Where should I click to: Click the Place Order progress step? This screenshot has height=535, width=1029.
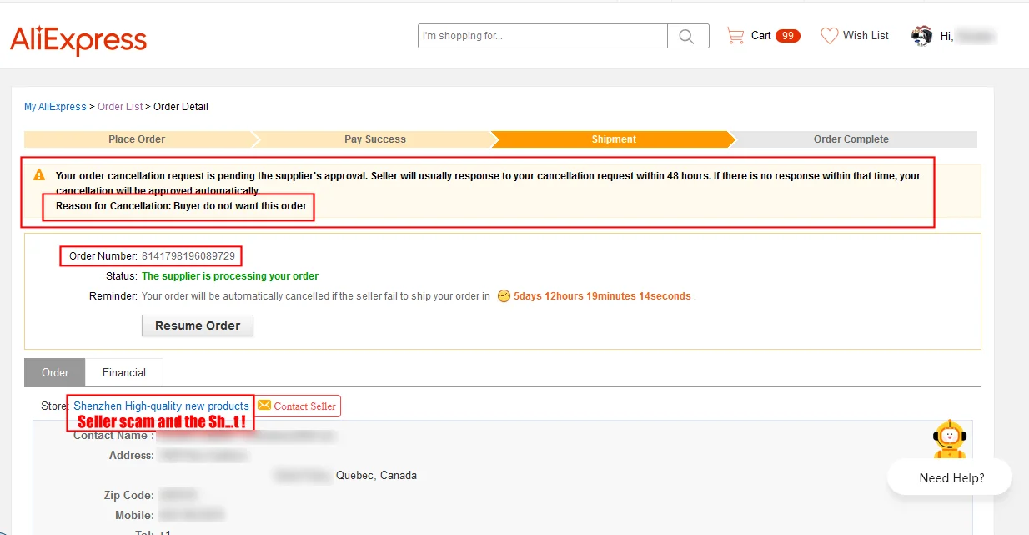tap(137, 139)
